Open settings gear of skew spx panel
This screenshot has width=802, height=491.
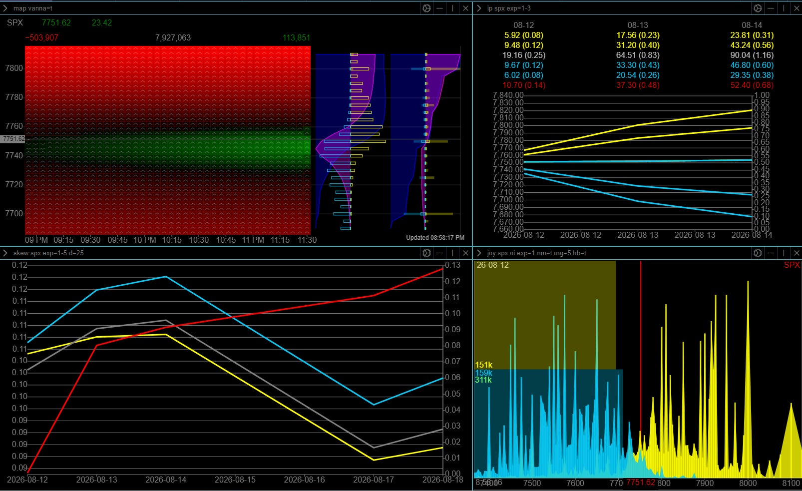pos(426,253)
